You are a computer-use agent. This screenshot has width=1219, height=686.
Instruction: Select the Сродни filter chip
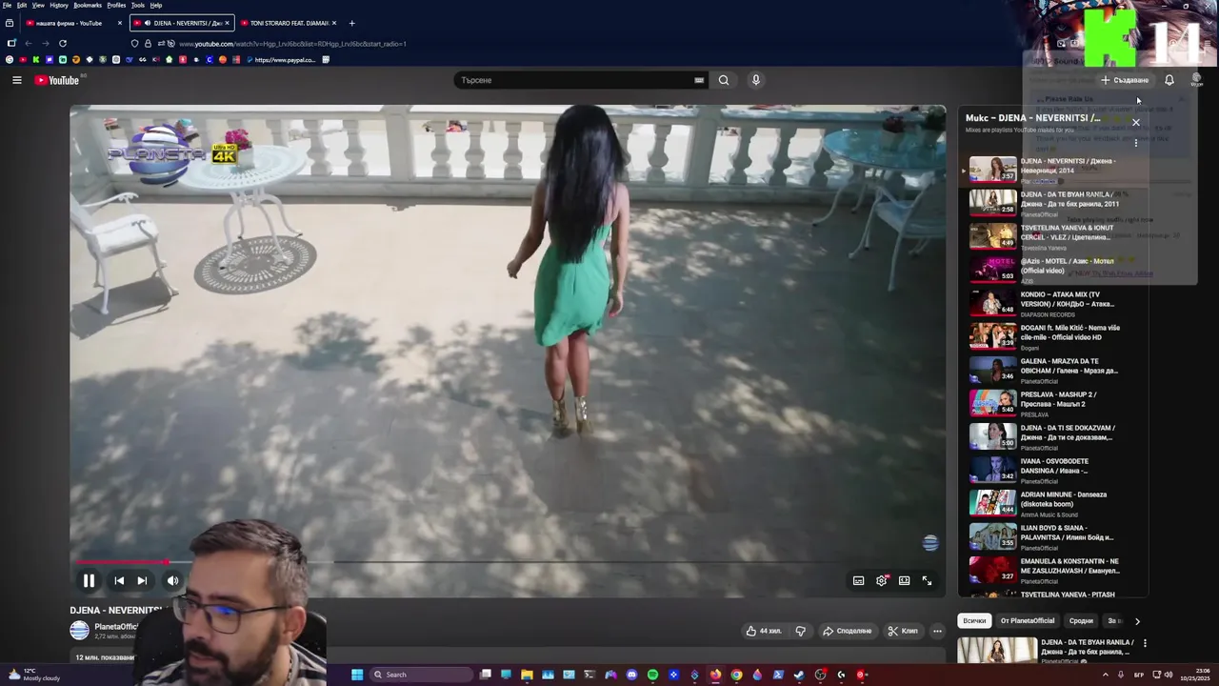tap(1081, 621)
